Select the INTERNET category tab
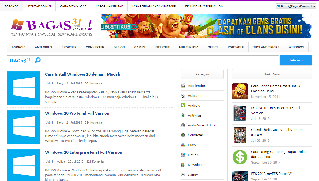The width and height of the screenshot is (319, 181). [x=162, y=47]
